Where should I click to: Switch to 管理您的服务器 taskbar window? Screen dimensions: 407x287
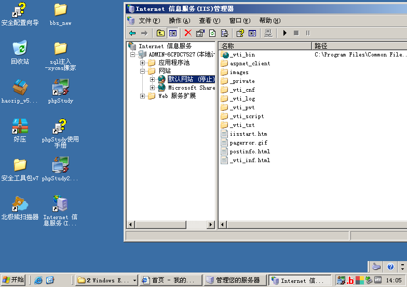236,280
